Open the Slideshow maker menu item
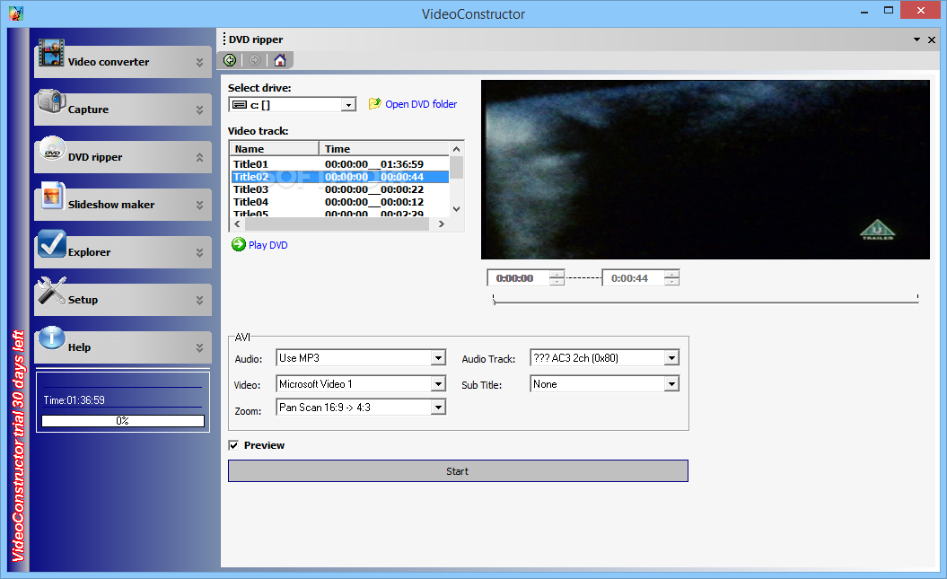The image size is (947, 579). (x=123, y=205)
